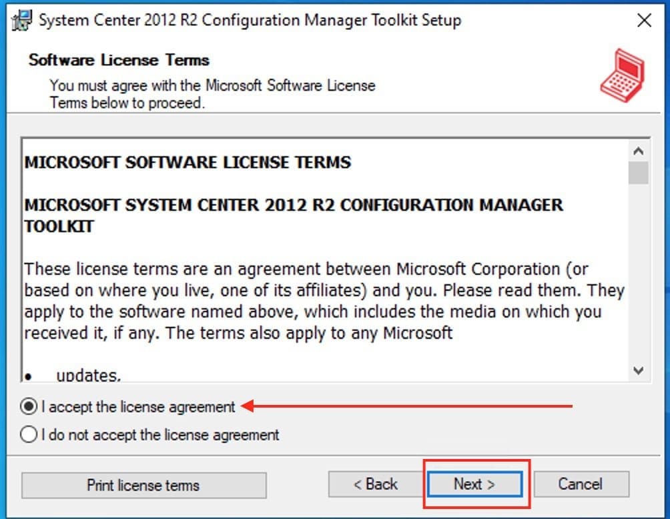Close the Toolkit Setup window
The height and width of the screenshot is (519, 670).
pos(644,21)
